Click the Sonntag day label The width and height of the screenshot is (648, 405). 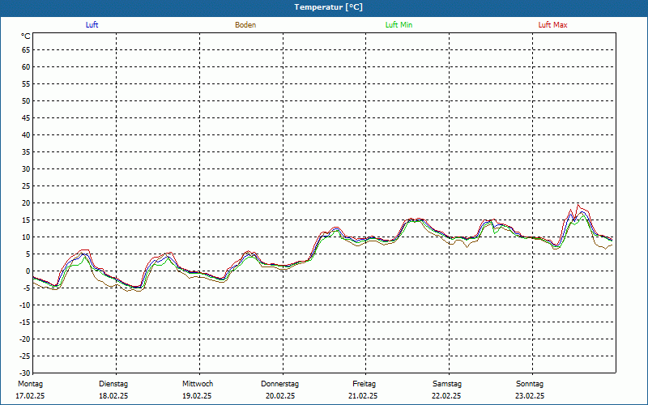(530, 384)
